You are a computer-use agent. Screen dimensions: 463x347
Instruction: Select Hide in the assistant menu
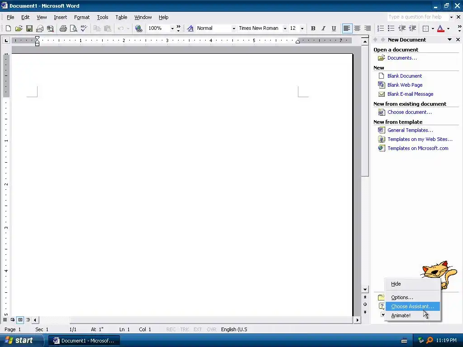[412, 284]
